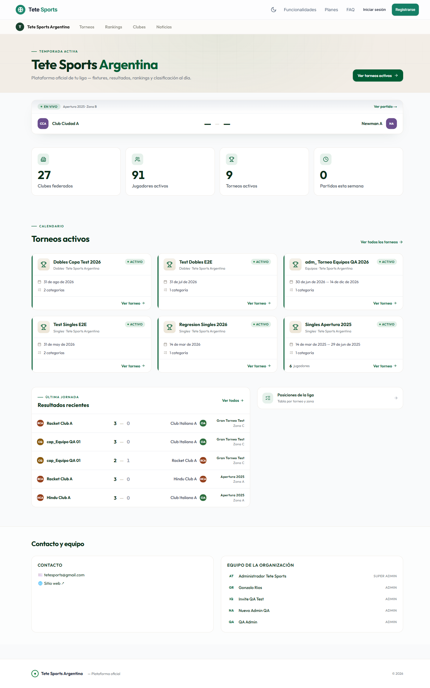The height and width of the screenshot is (688, 430).
Task: Click Gonzalo Rios in organization team
Action: [x=250, y=588]
